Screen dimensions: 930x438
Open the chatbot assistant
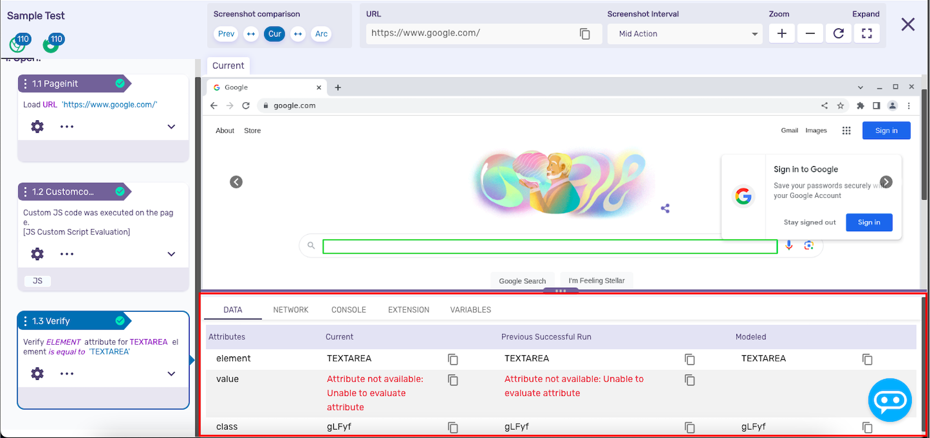(x=890, y=400)
